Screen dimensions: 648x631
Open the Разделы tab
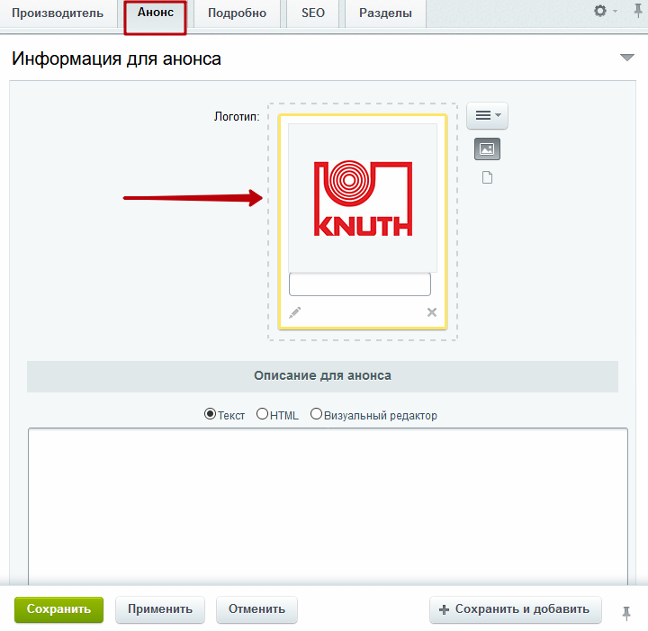coord(385,14)
